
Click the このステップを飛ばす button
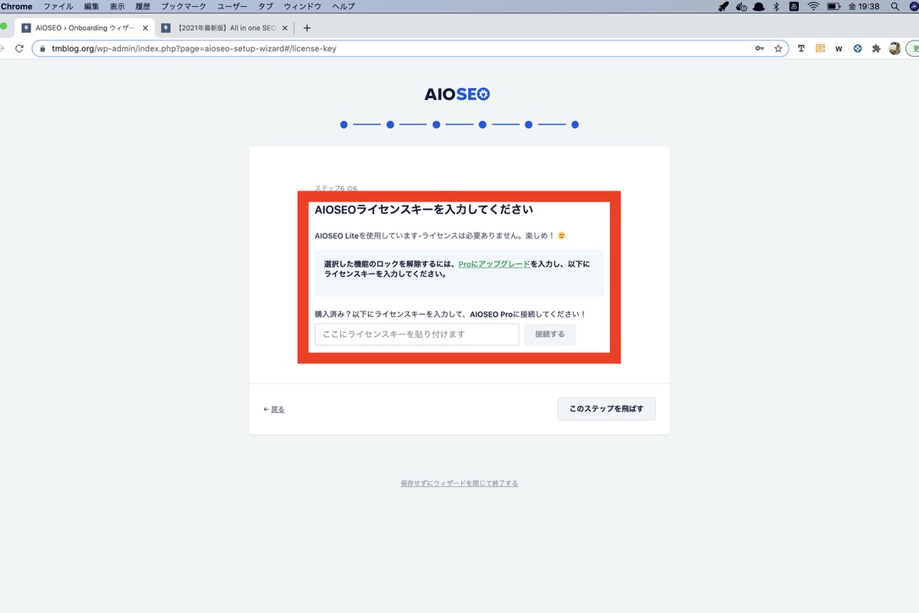[x=607, y=409]
